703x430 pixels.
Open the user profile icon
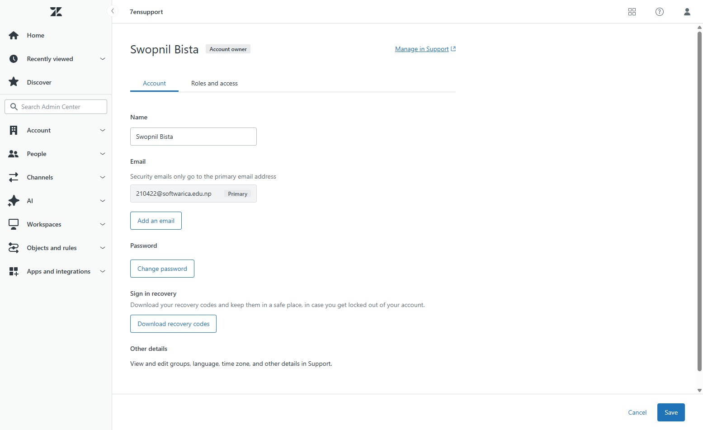pyautogui.click(x=687, y=12)
